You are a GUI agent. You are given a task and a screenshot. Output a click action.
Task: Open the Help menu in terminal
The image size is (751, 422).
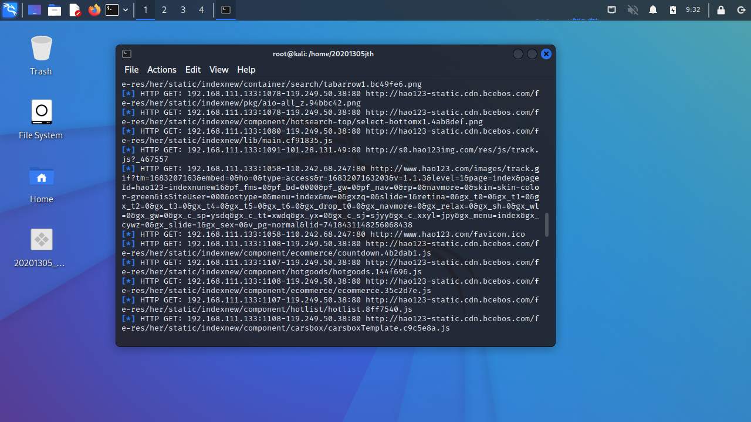246,70
